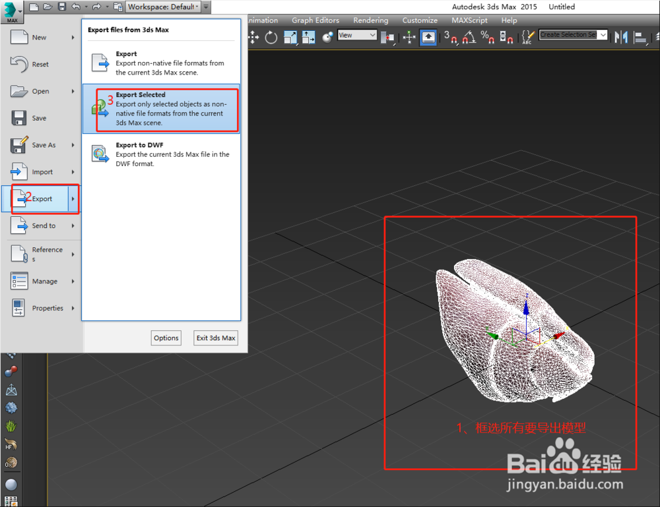Image resolution: width=660 pixels, height=507 pixels.
Task: Open the Workspace: Default dropdown
Action: [x=163, y=7]
